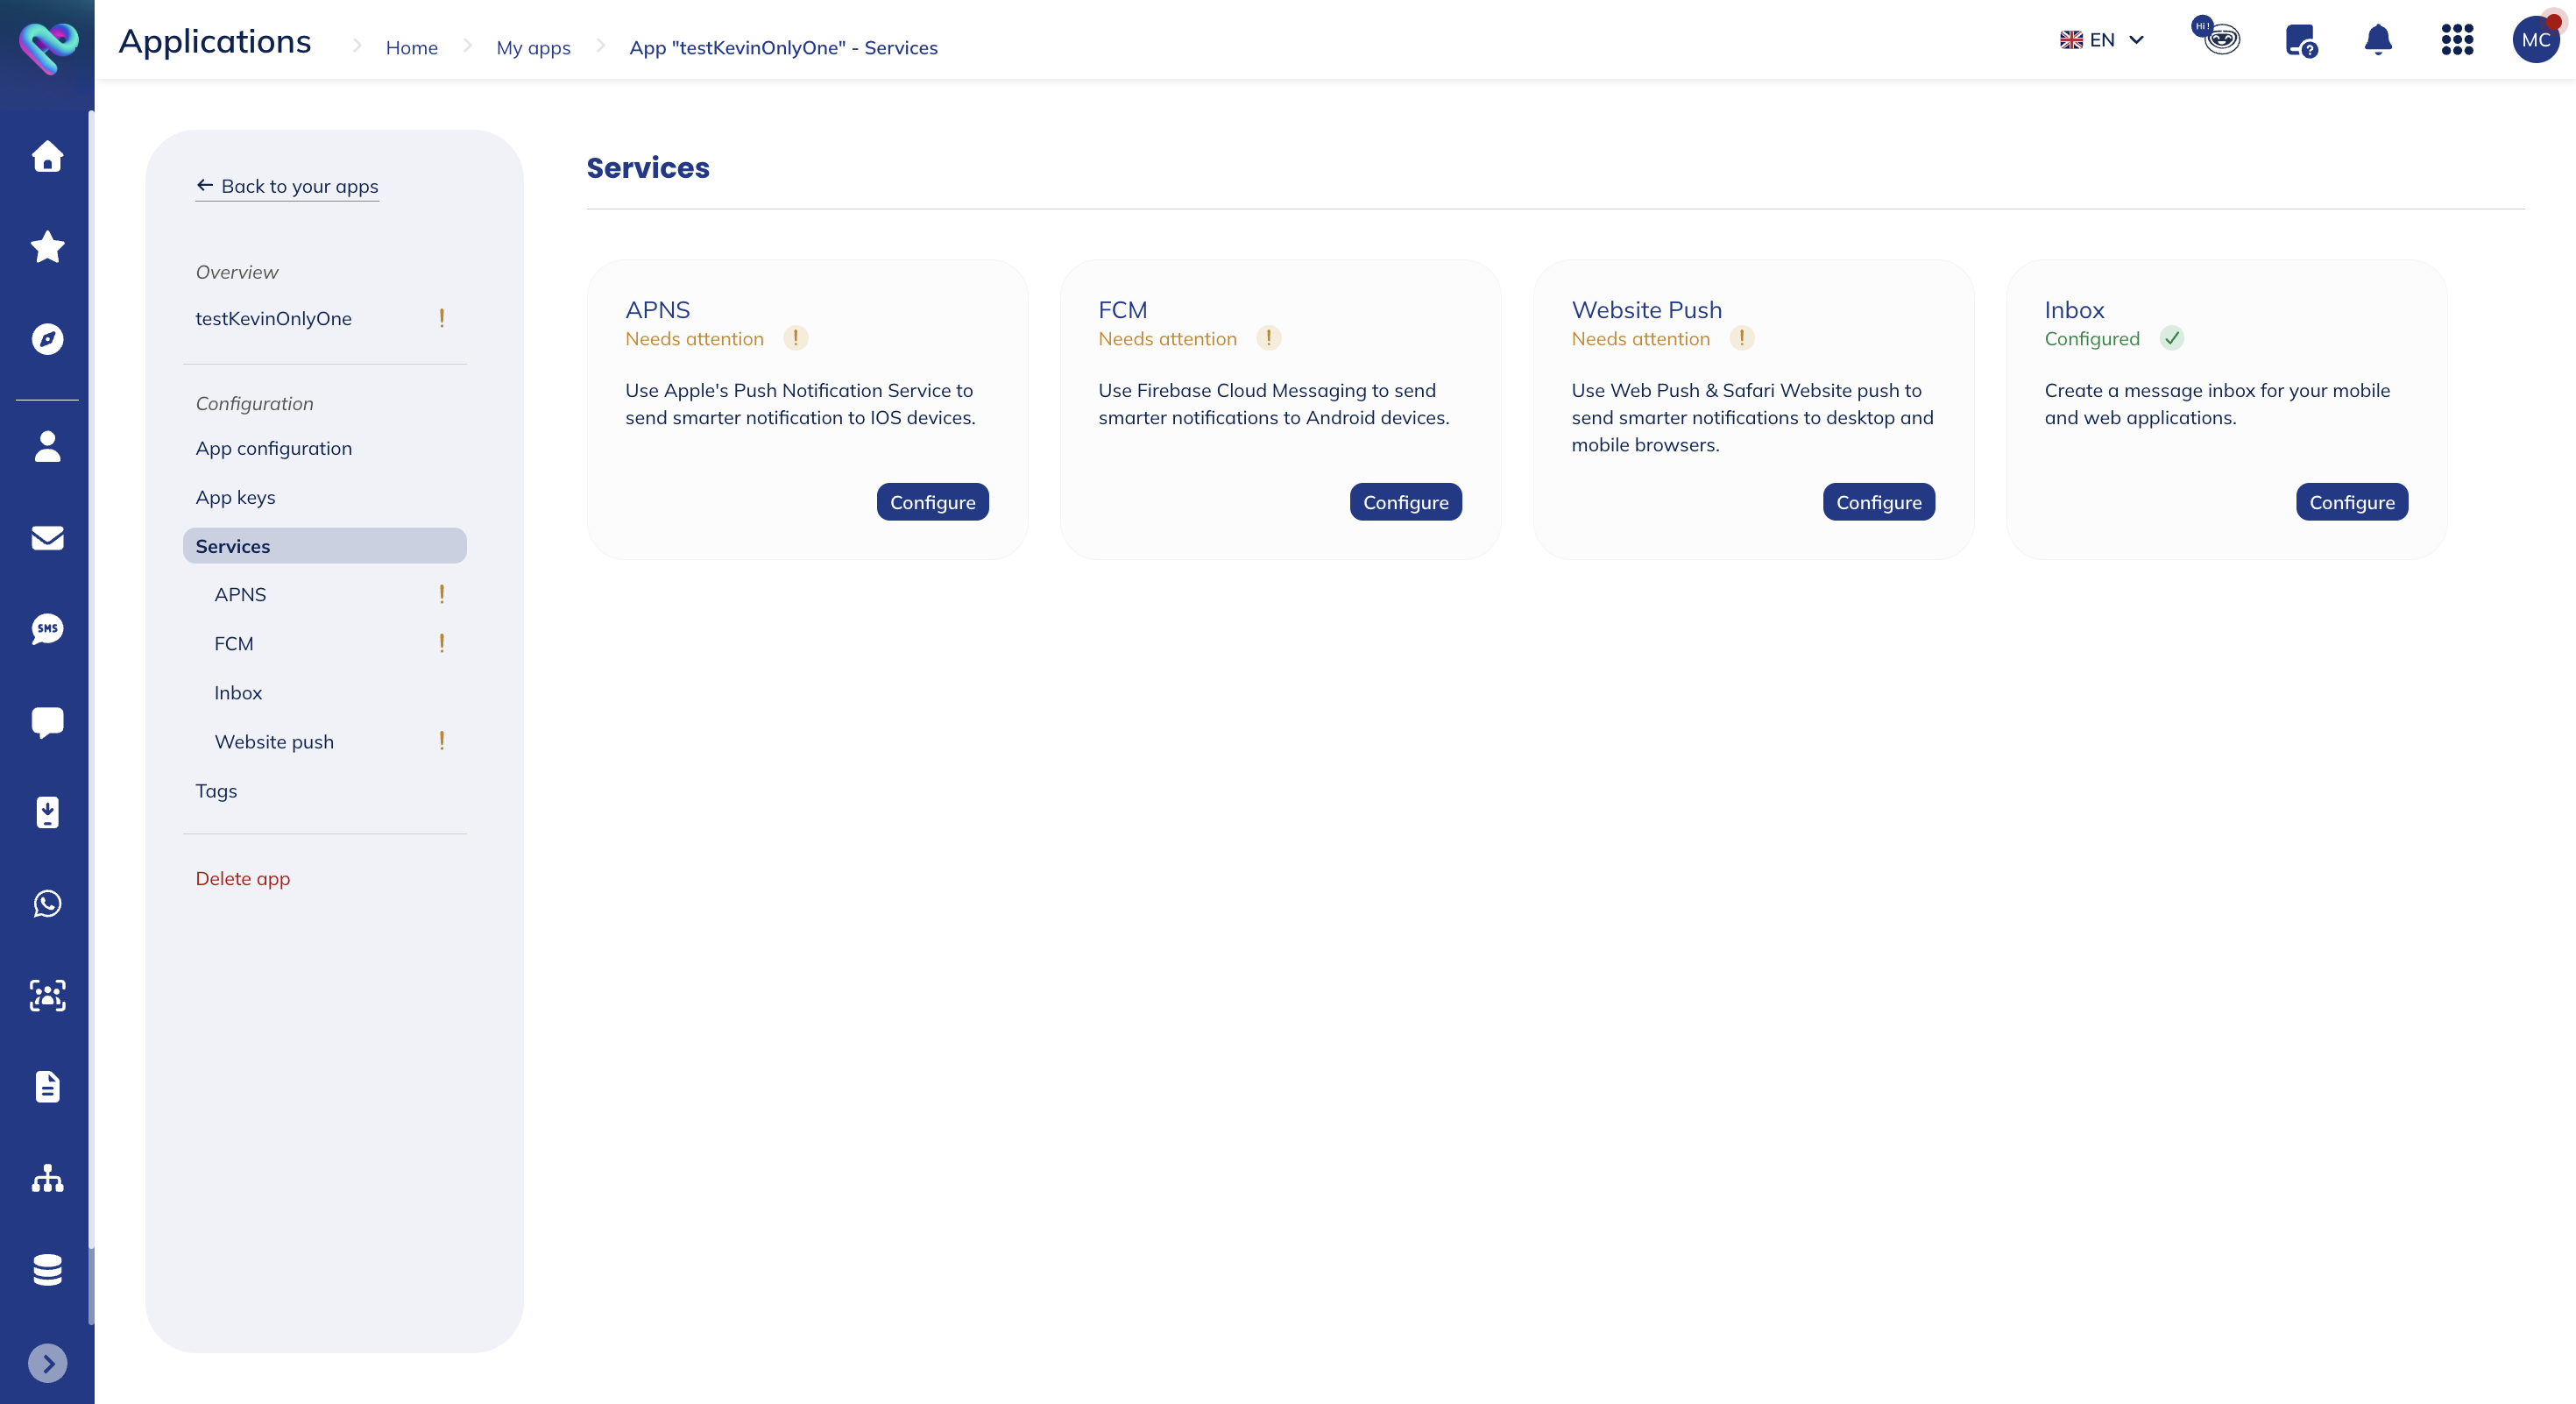Click the My apps breadcrumb link
This screenshot has height=1404, width=2576.
tap(533, 47)
